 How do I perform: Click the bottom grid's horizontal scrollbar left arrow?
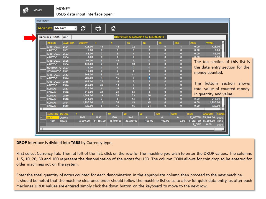coord(41,129)
